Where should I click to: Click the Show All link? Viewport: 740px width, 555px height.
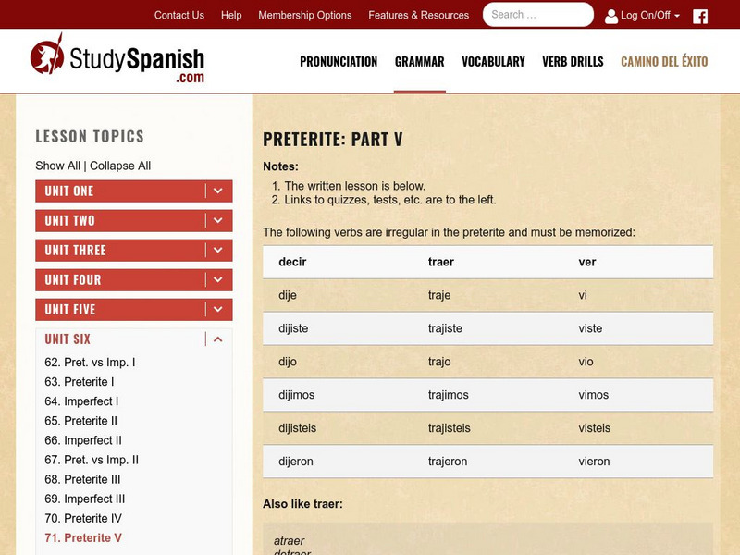tap(57, 166)
